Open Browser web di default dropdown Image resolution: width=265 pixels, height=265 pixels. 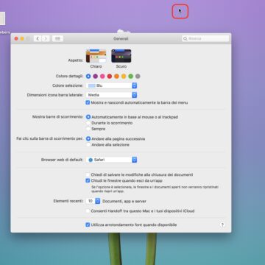111,160
